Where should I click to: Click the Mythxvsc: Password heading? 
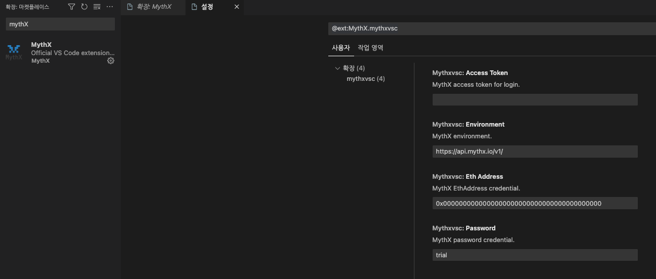pyautogui.click(x=464, y=229)
